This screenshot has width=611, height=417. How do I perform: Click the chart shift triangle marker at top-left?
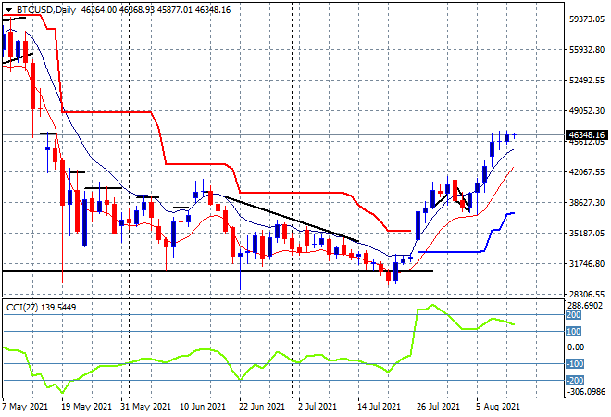6,9
